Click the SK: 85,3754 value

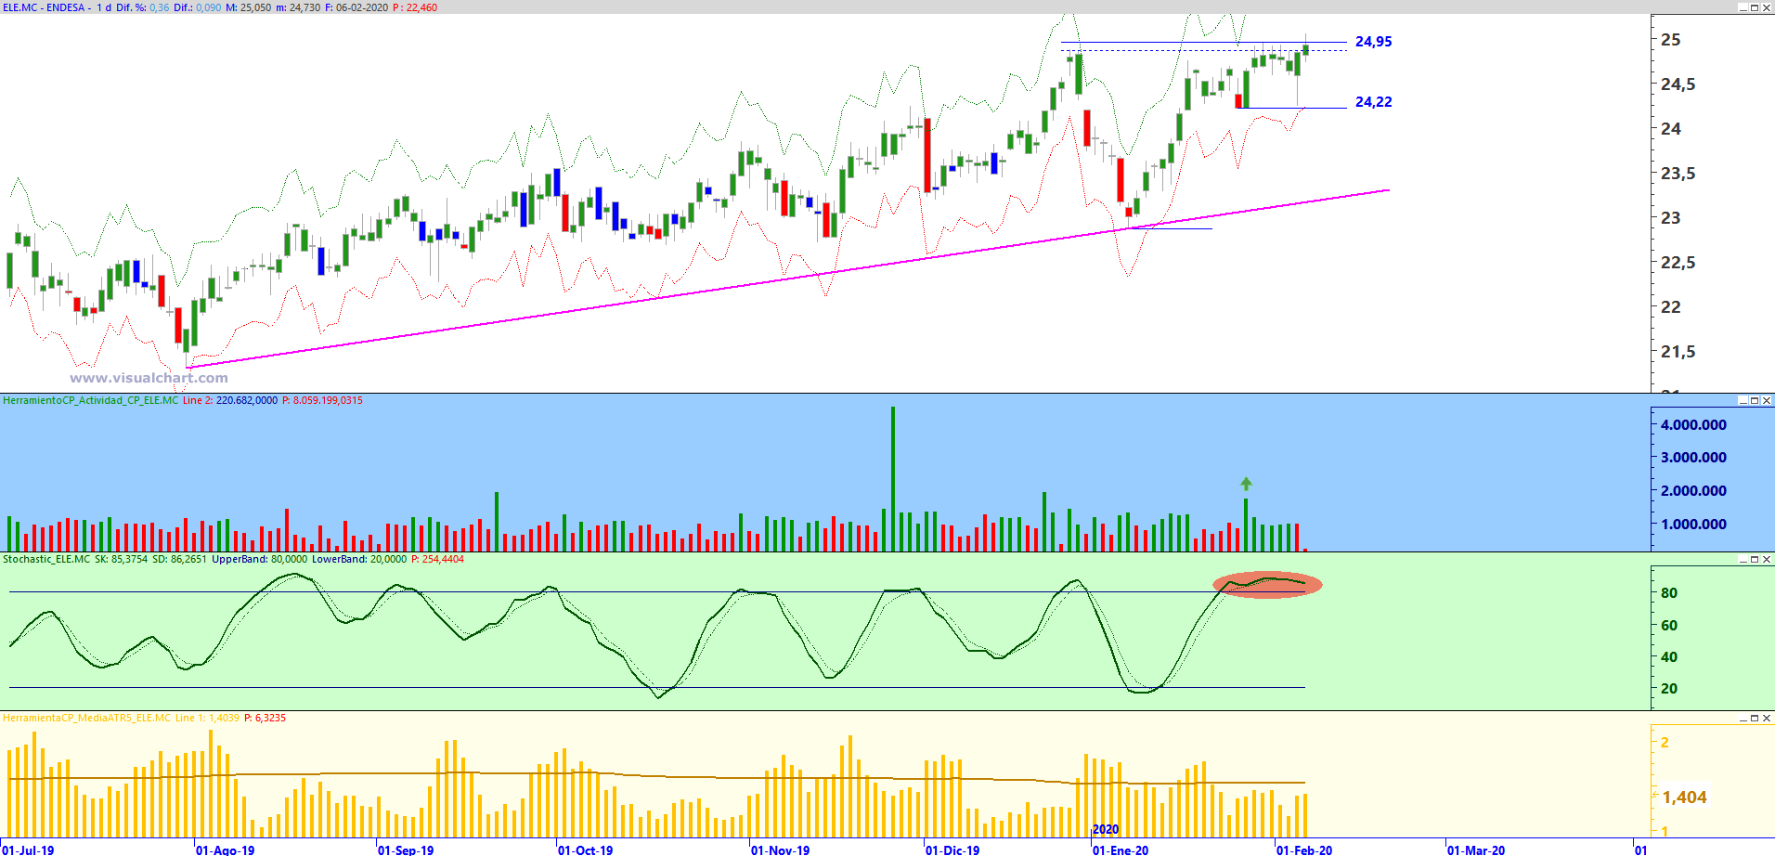[121, 559]
